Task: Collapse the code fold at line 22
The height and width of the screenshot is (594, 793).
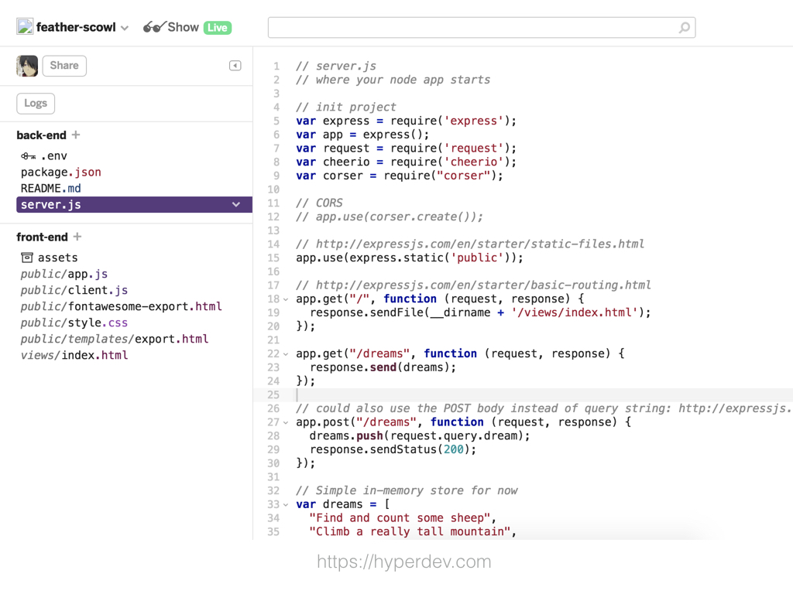Action: 286,354
